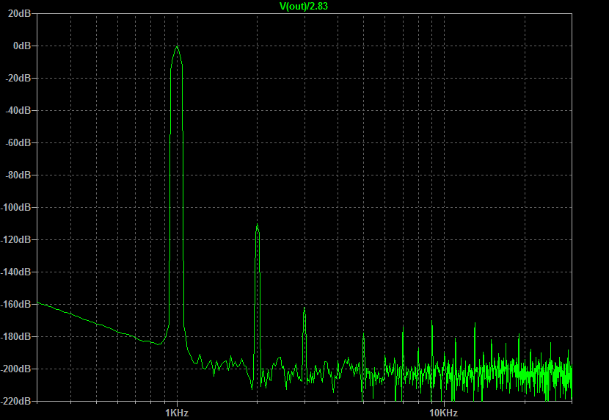The height and width of the screenshot is (420, 609).
Task: Click the 10KHz frequency axis label
Action: [x=444, y=413]
